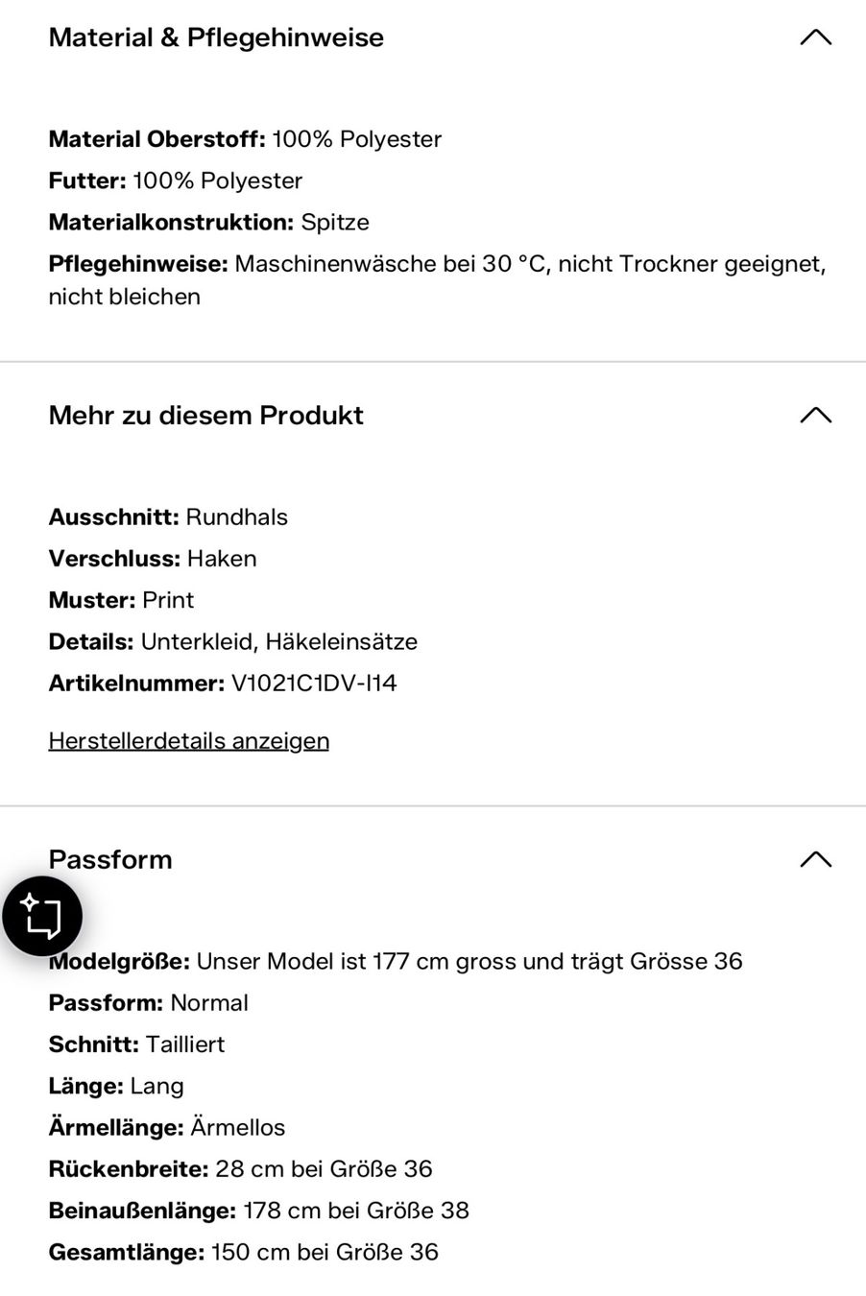
Task: Click the Material Oberstoff 100% Polyester line
Action: coord(245,139)
